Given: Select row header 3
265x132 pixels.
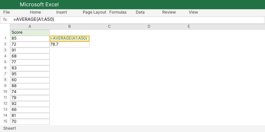Looking at the screenshot, I should [5, 50].
